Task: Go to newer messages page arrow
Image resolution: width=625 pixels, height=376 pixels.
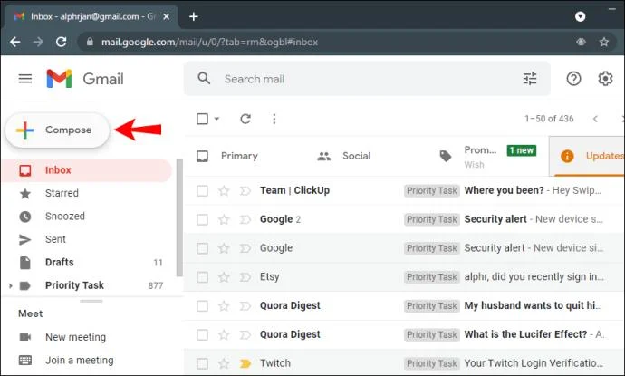Action: 595,119
